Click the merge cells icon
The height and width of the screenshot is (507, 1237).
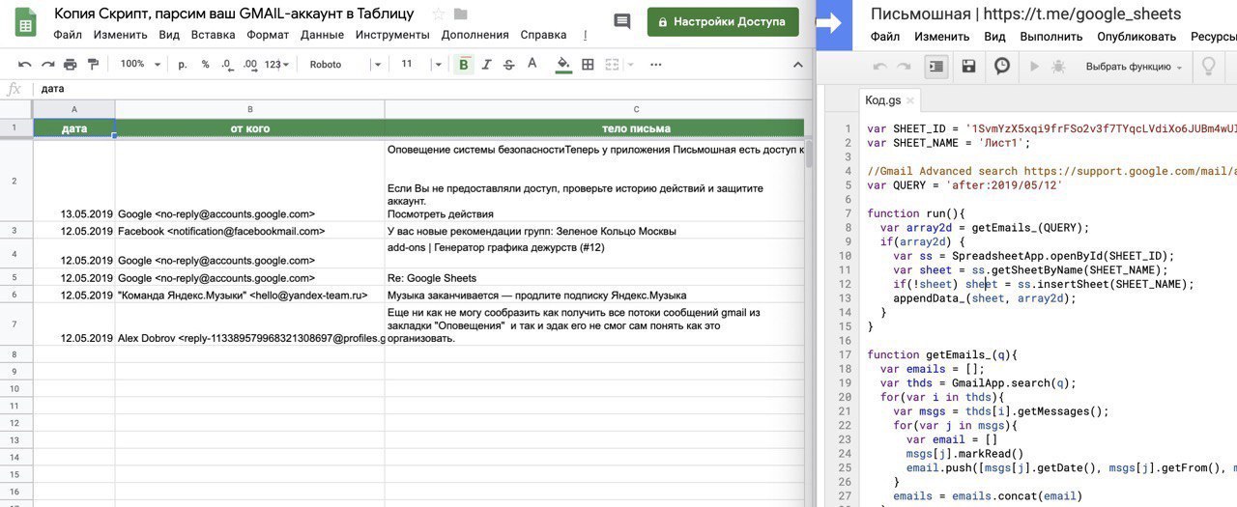point(613,65)
